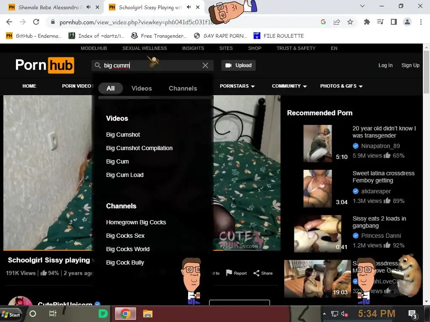Open the Windows Start button
Viewport: 430px width, 322px height.
10,314
